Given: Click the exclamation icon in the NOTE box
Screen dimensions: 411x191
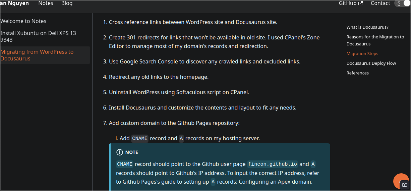Looking at the screenshot, I should coord(119,152).
